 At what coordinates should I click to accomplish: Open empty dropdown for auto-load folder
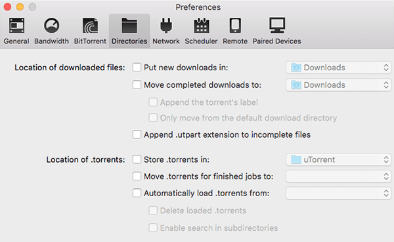click(338, 193)
